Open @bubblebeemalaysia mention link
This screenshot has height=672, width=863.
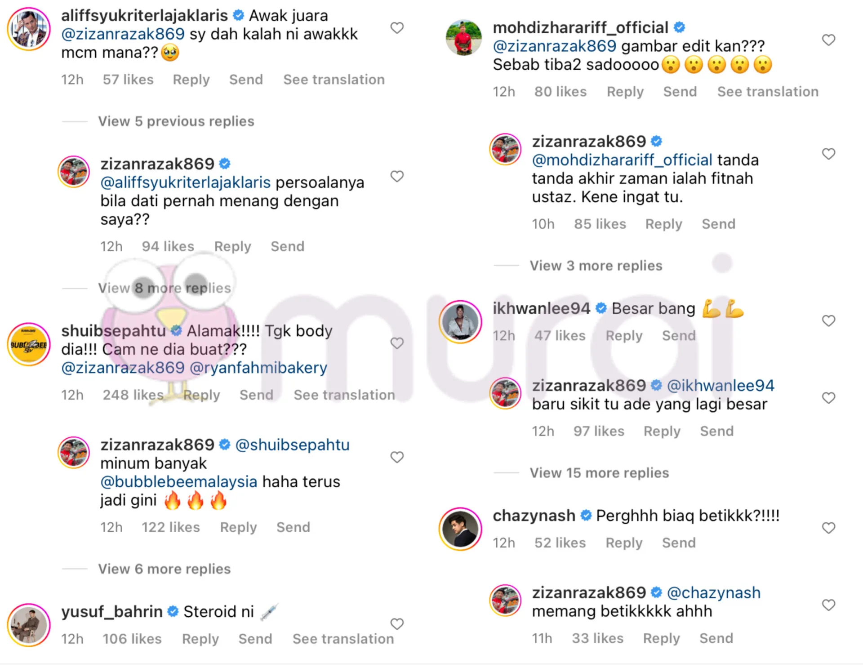[x=179, y=481]
